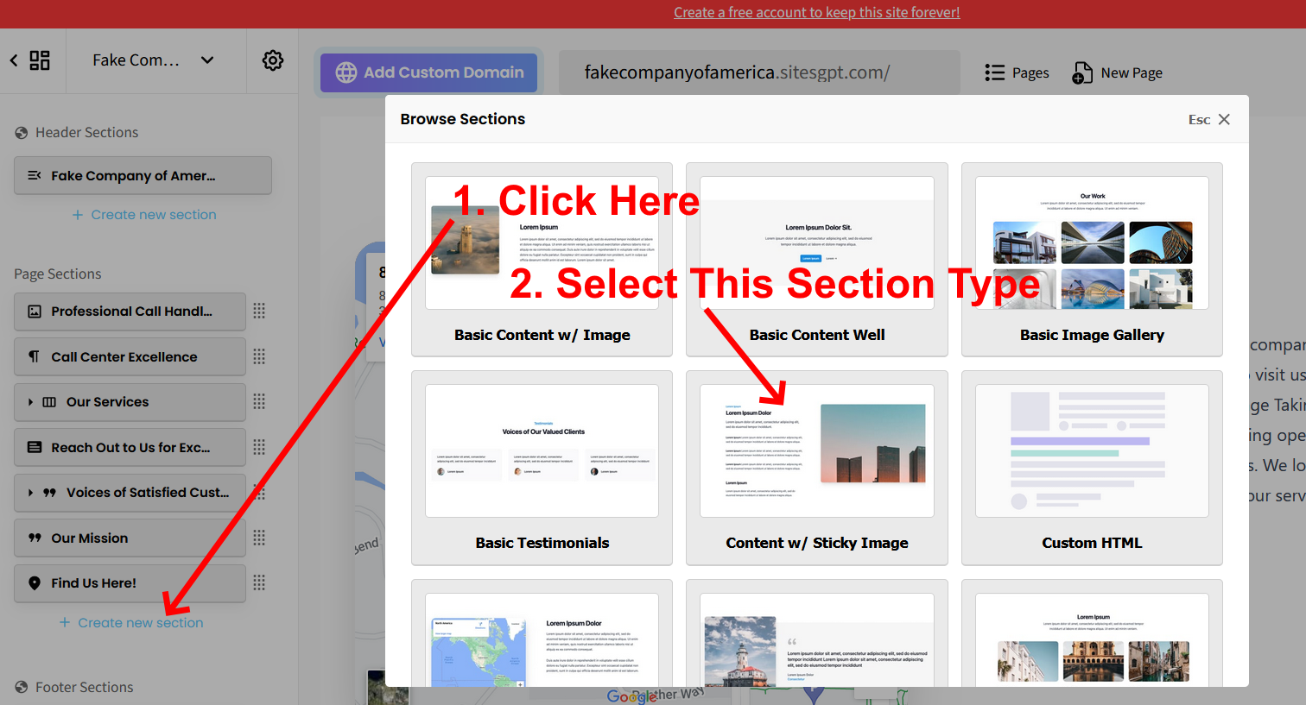Click drag handle beside Call Center Excellence
1306x705 pixels.
(x=259, y=357)
